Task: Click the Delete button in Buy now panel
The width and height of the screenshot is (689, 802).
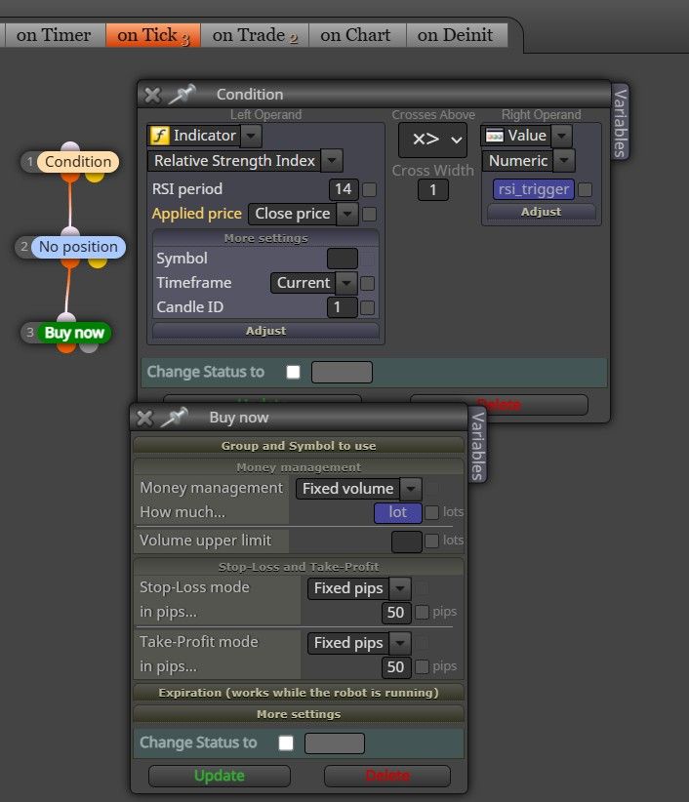Action: click(387, 776)
